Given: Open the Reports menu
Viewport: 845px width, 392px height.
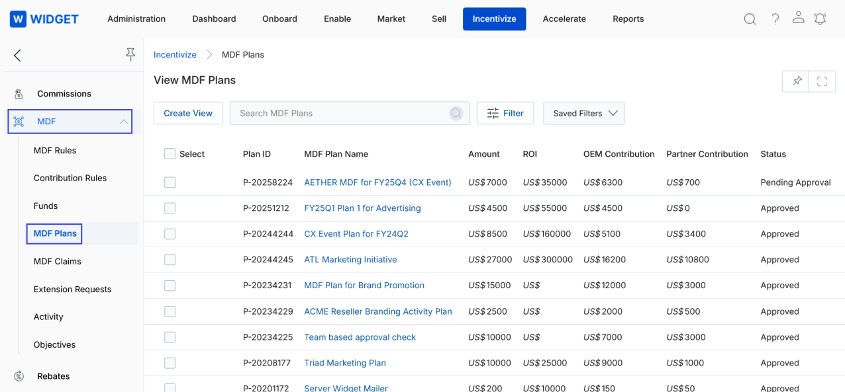Looking at the screenshot, I should click(x=628, y=19).
